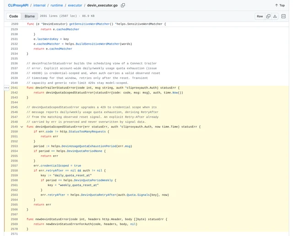Click lastWordsKey field on line 2531
Viewport: 293px width, 236px height.
tap(48, 39)
